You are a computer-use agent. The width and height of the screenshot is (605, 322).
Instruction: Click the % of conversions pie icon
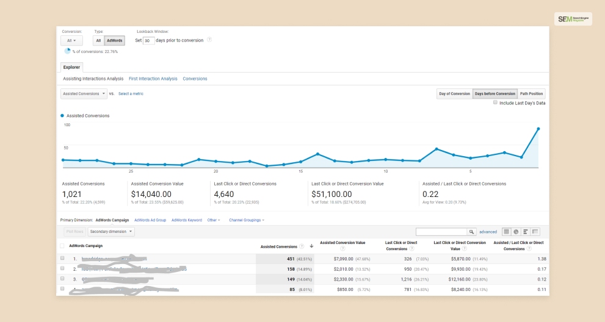(x=67, y=51)
